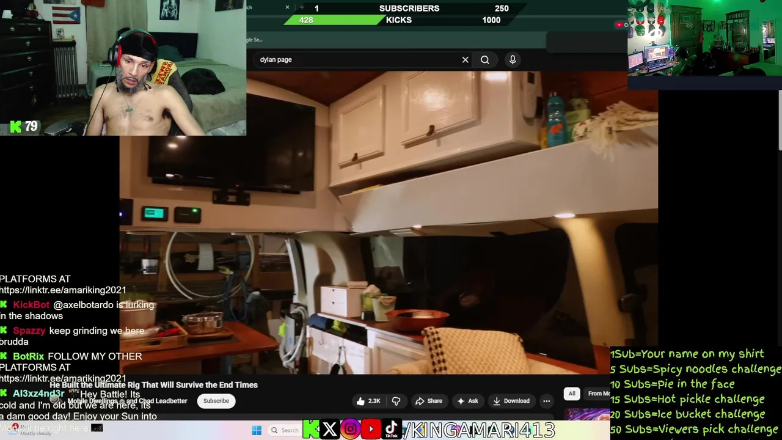Select the 'All' filter chip

(x=572, y=394)
